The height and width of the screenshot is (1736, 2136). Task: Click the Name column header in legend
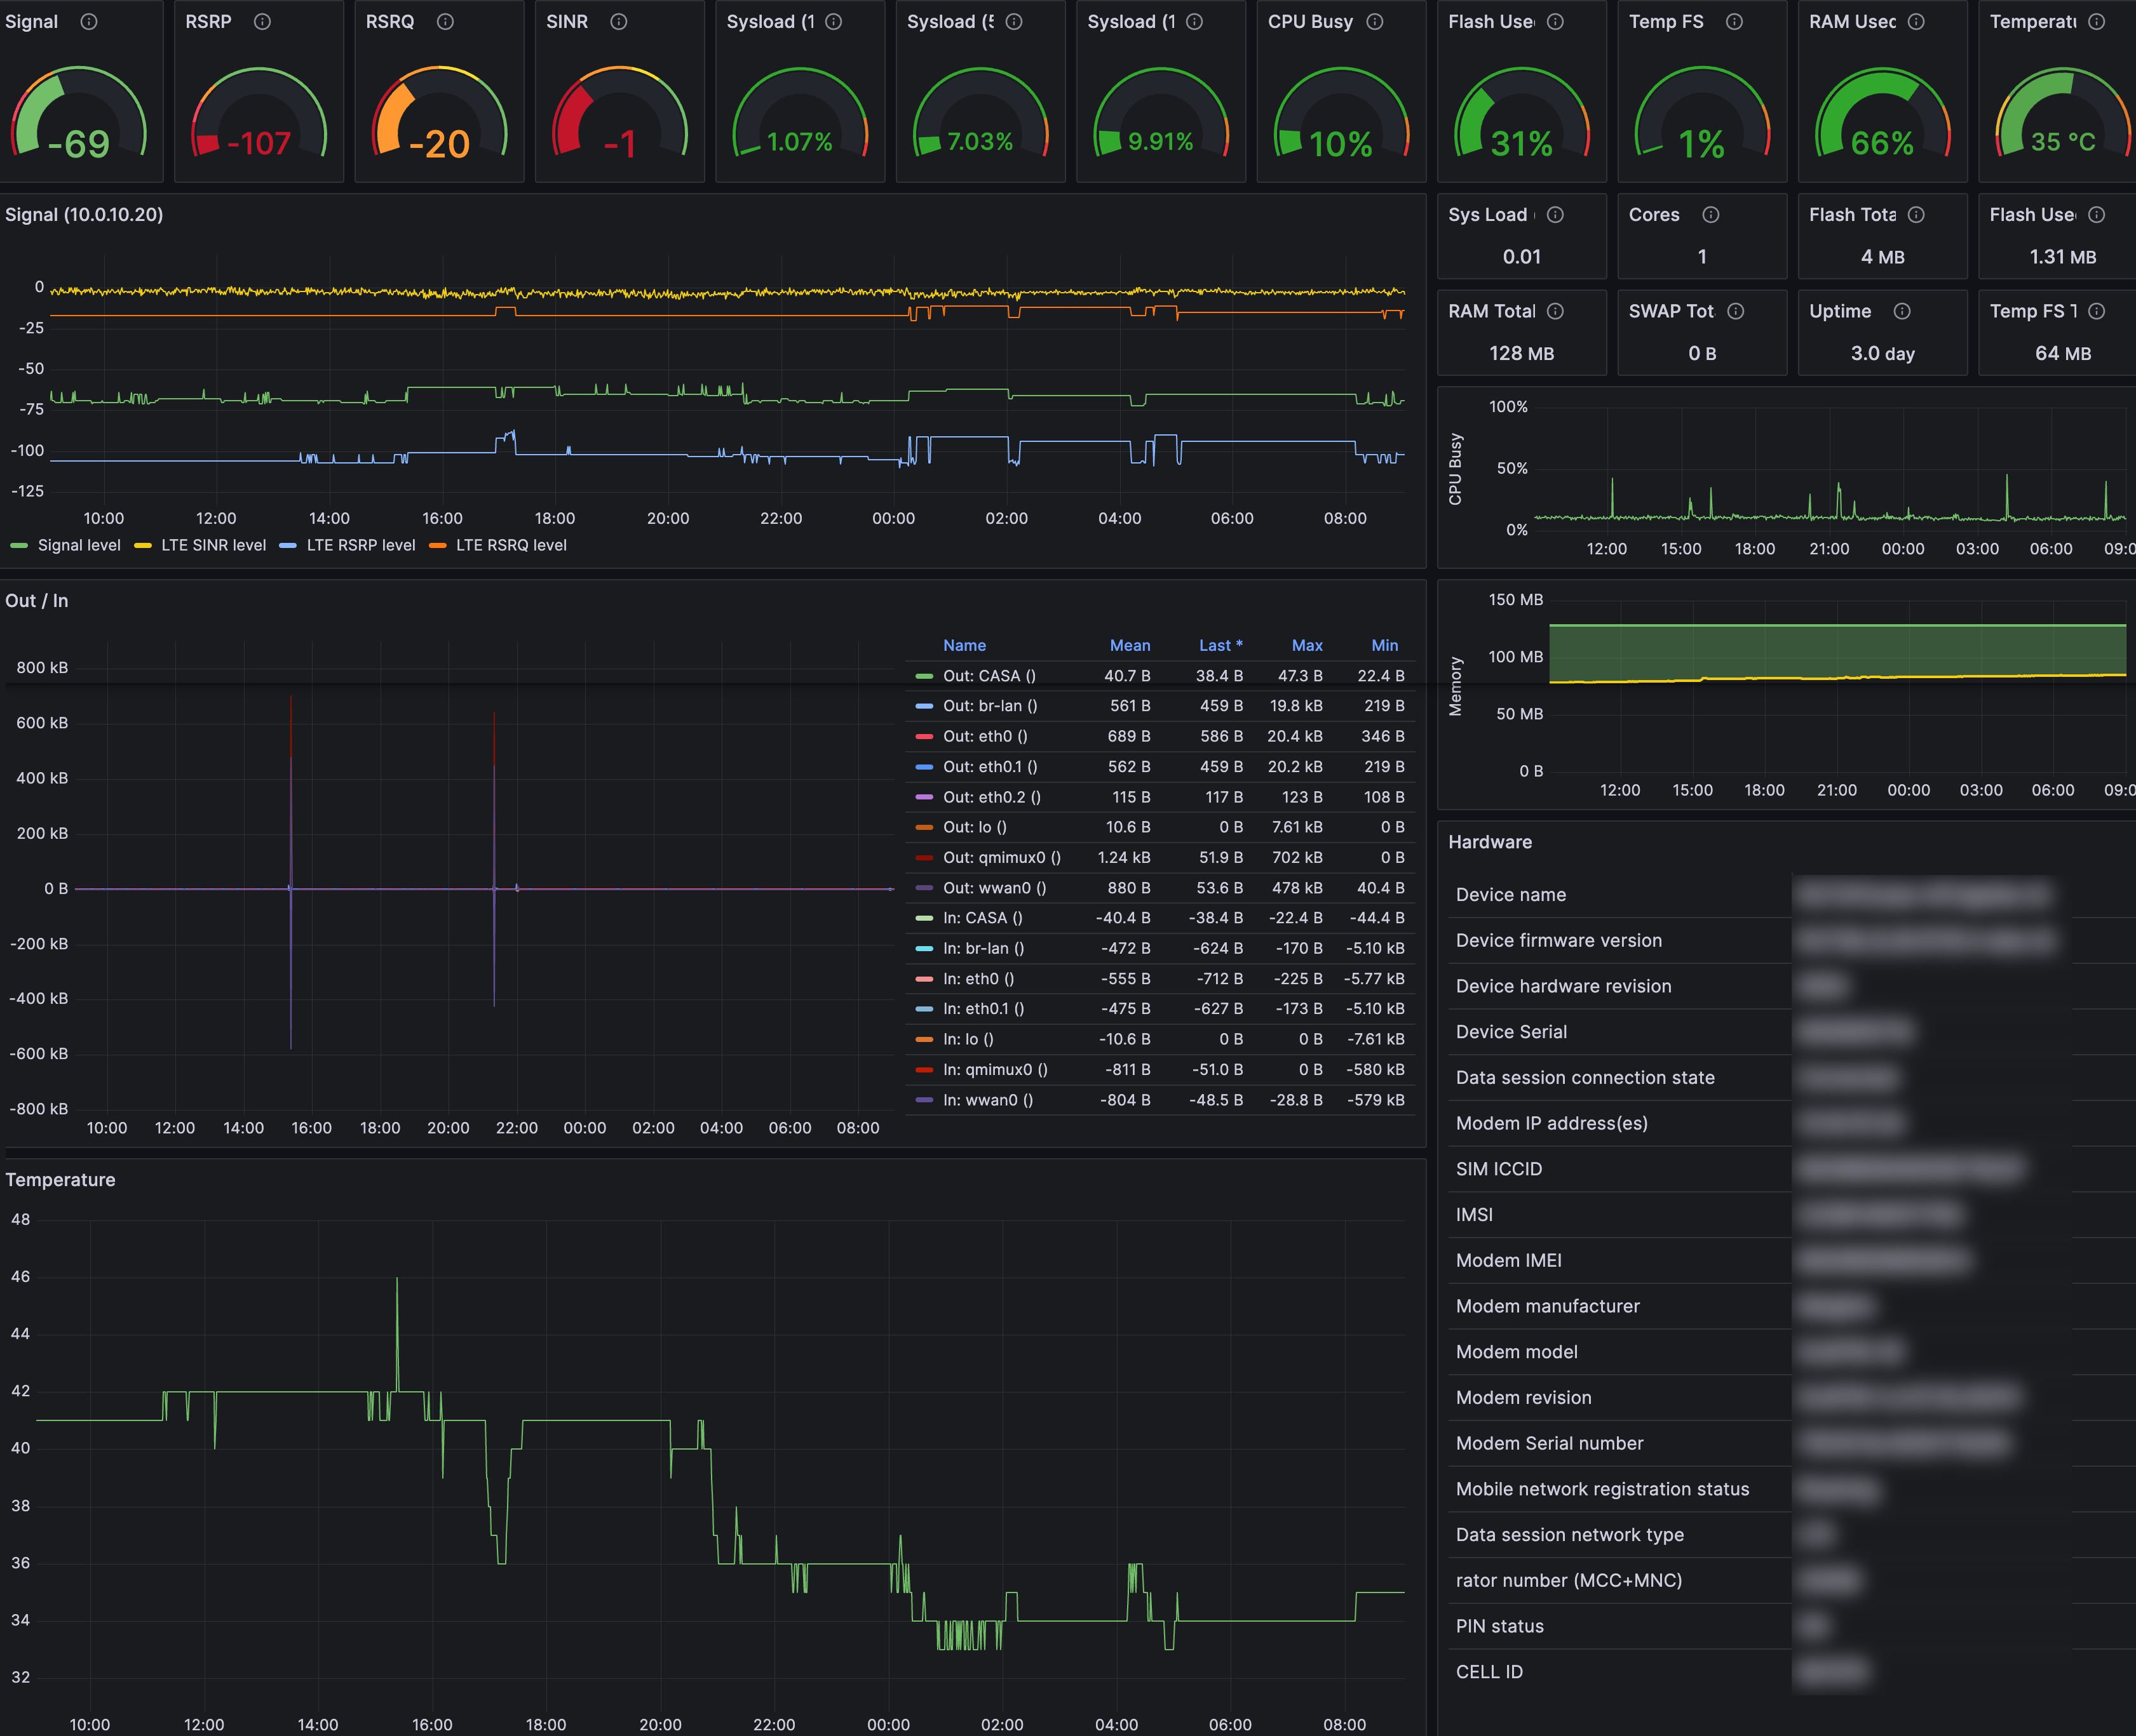click(x=964, y=646)
